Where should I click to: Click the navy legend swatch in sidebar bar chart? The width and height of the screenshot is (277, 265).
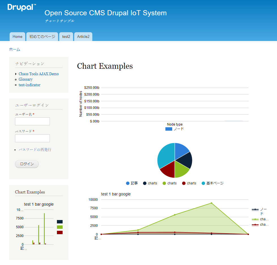60,222
